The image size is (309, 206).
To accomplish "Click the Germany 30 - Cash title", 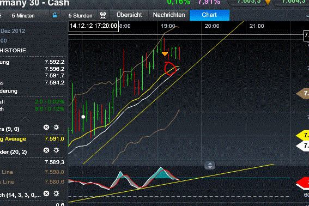I will click(35, 3).
